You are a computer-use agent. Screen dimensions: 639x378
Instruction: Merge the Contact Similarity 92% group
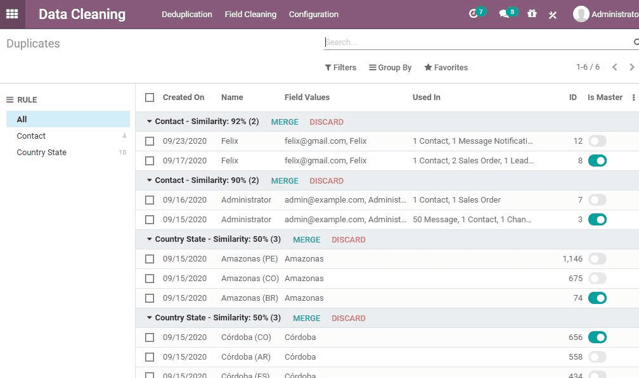(285, 122)
